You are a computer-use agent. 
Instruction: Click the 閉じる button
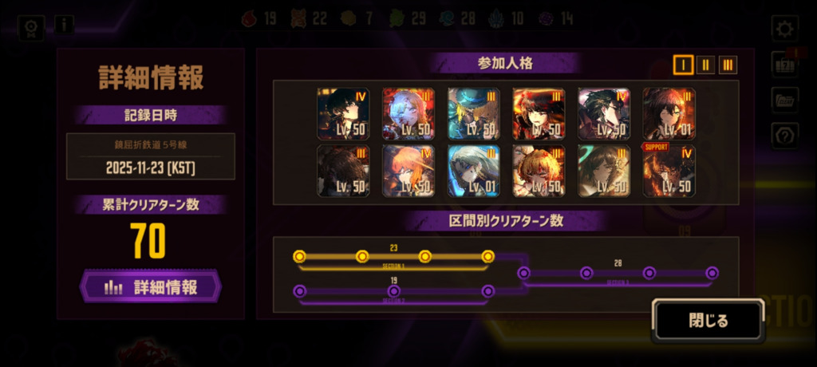[x=708, y=321]
